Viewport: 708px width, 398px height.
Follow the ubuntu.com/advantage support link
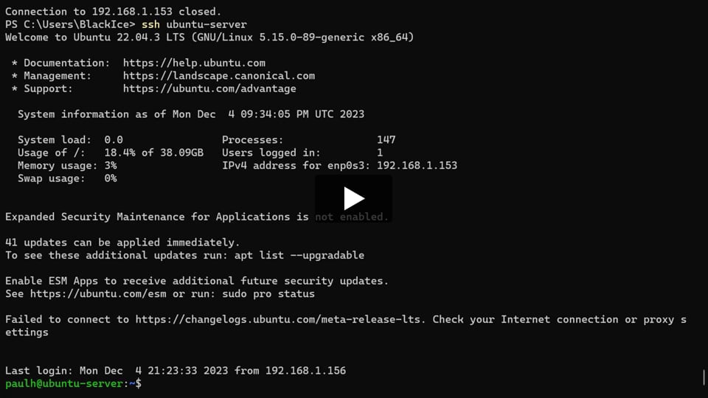click(x=209, y=88)
